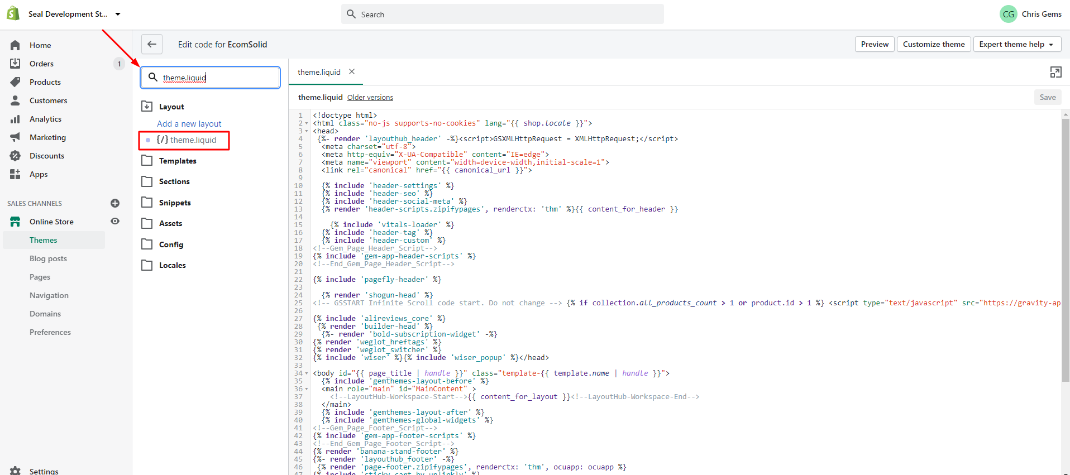Viewport: 1070px width, 475px height.
Task: Open Navigation settings
Action: coord(49,295)
